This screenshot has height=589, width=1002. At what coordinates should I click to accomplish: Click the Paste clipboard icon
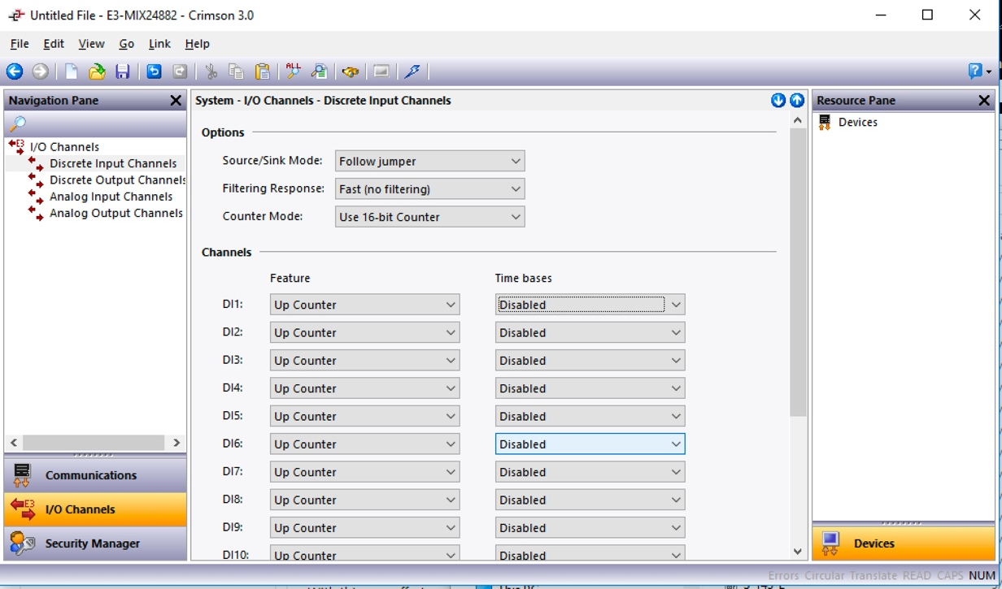click(x=262, y=71)
